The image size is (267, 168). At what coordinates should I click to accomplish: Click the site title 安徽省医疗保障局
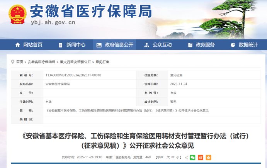pyautogui.click(x=91, y=11)
